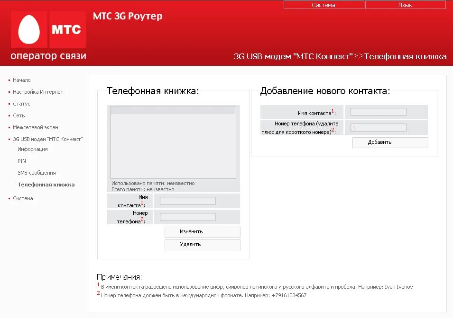
Task: Open the Статус sidebar section
Action: tap(21, 104)
